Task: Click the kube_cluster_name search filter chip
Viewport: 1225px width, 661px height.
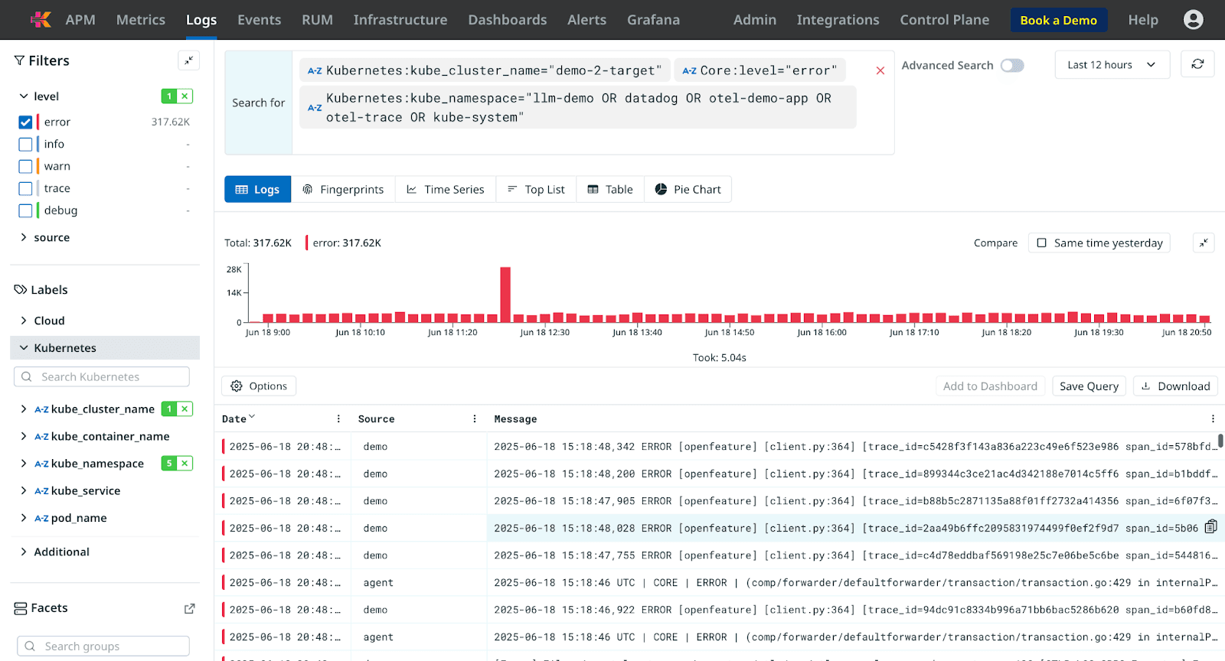Action: pos(485,70)
